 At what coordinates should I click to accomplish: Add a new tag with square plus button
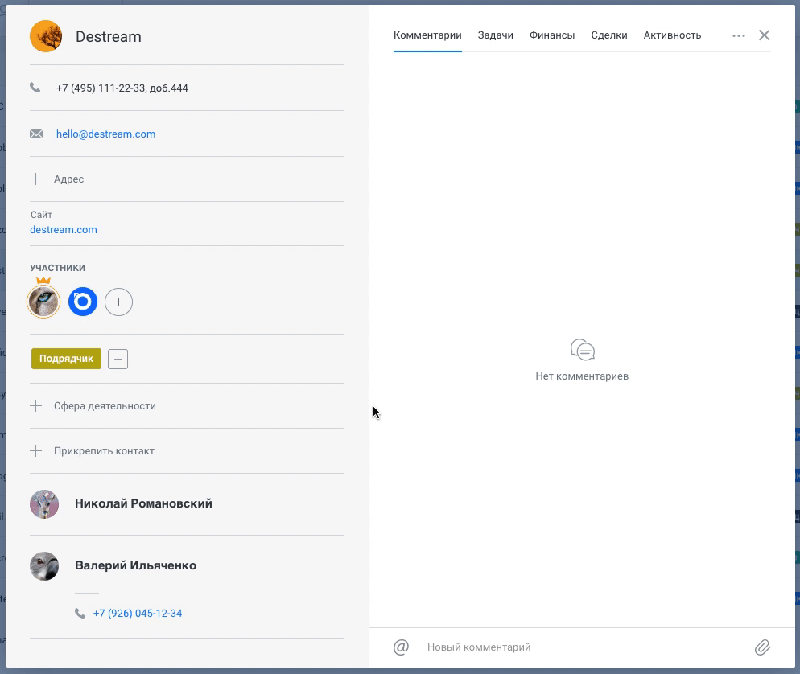pos(118,359)
